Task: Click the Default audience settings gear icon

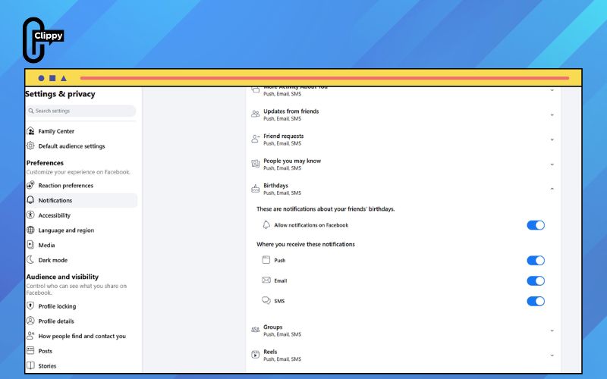Action: pos(30,146)
